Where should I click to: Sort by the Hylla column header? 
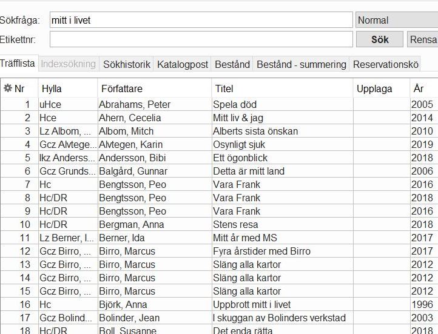(68, 89)
